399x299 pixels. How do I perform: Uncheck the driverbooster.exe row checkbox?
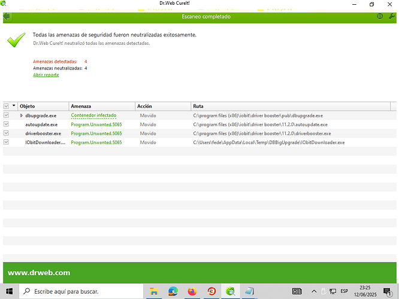pyautogui.click(x=6, y=133)
